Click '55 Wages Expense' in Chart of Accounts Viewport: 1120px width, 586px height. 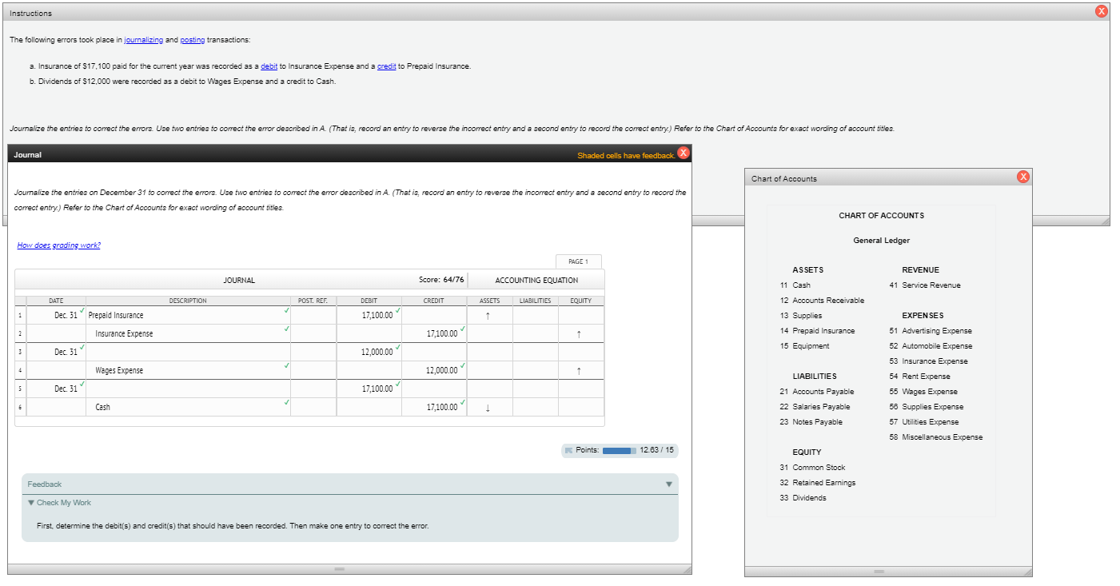point(923,392)
